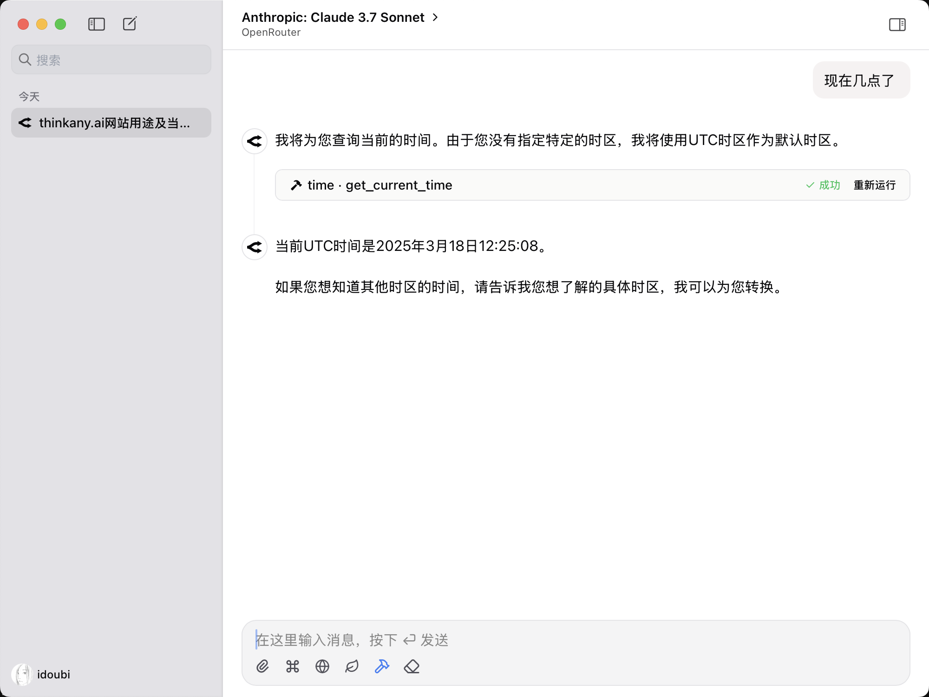Click the 现在几点了 user message bubble
Image resolution: width=929 pixels, height=697 pixels.
coord(861,80)
